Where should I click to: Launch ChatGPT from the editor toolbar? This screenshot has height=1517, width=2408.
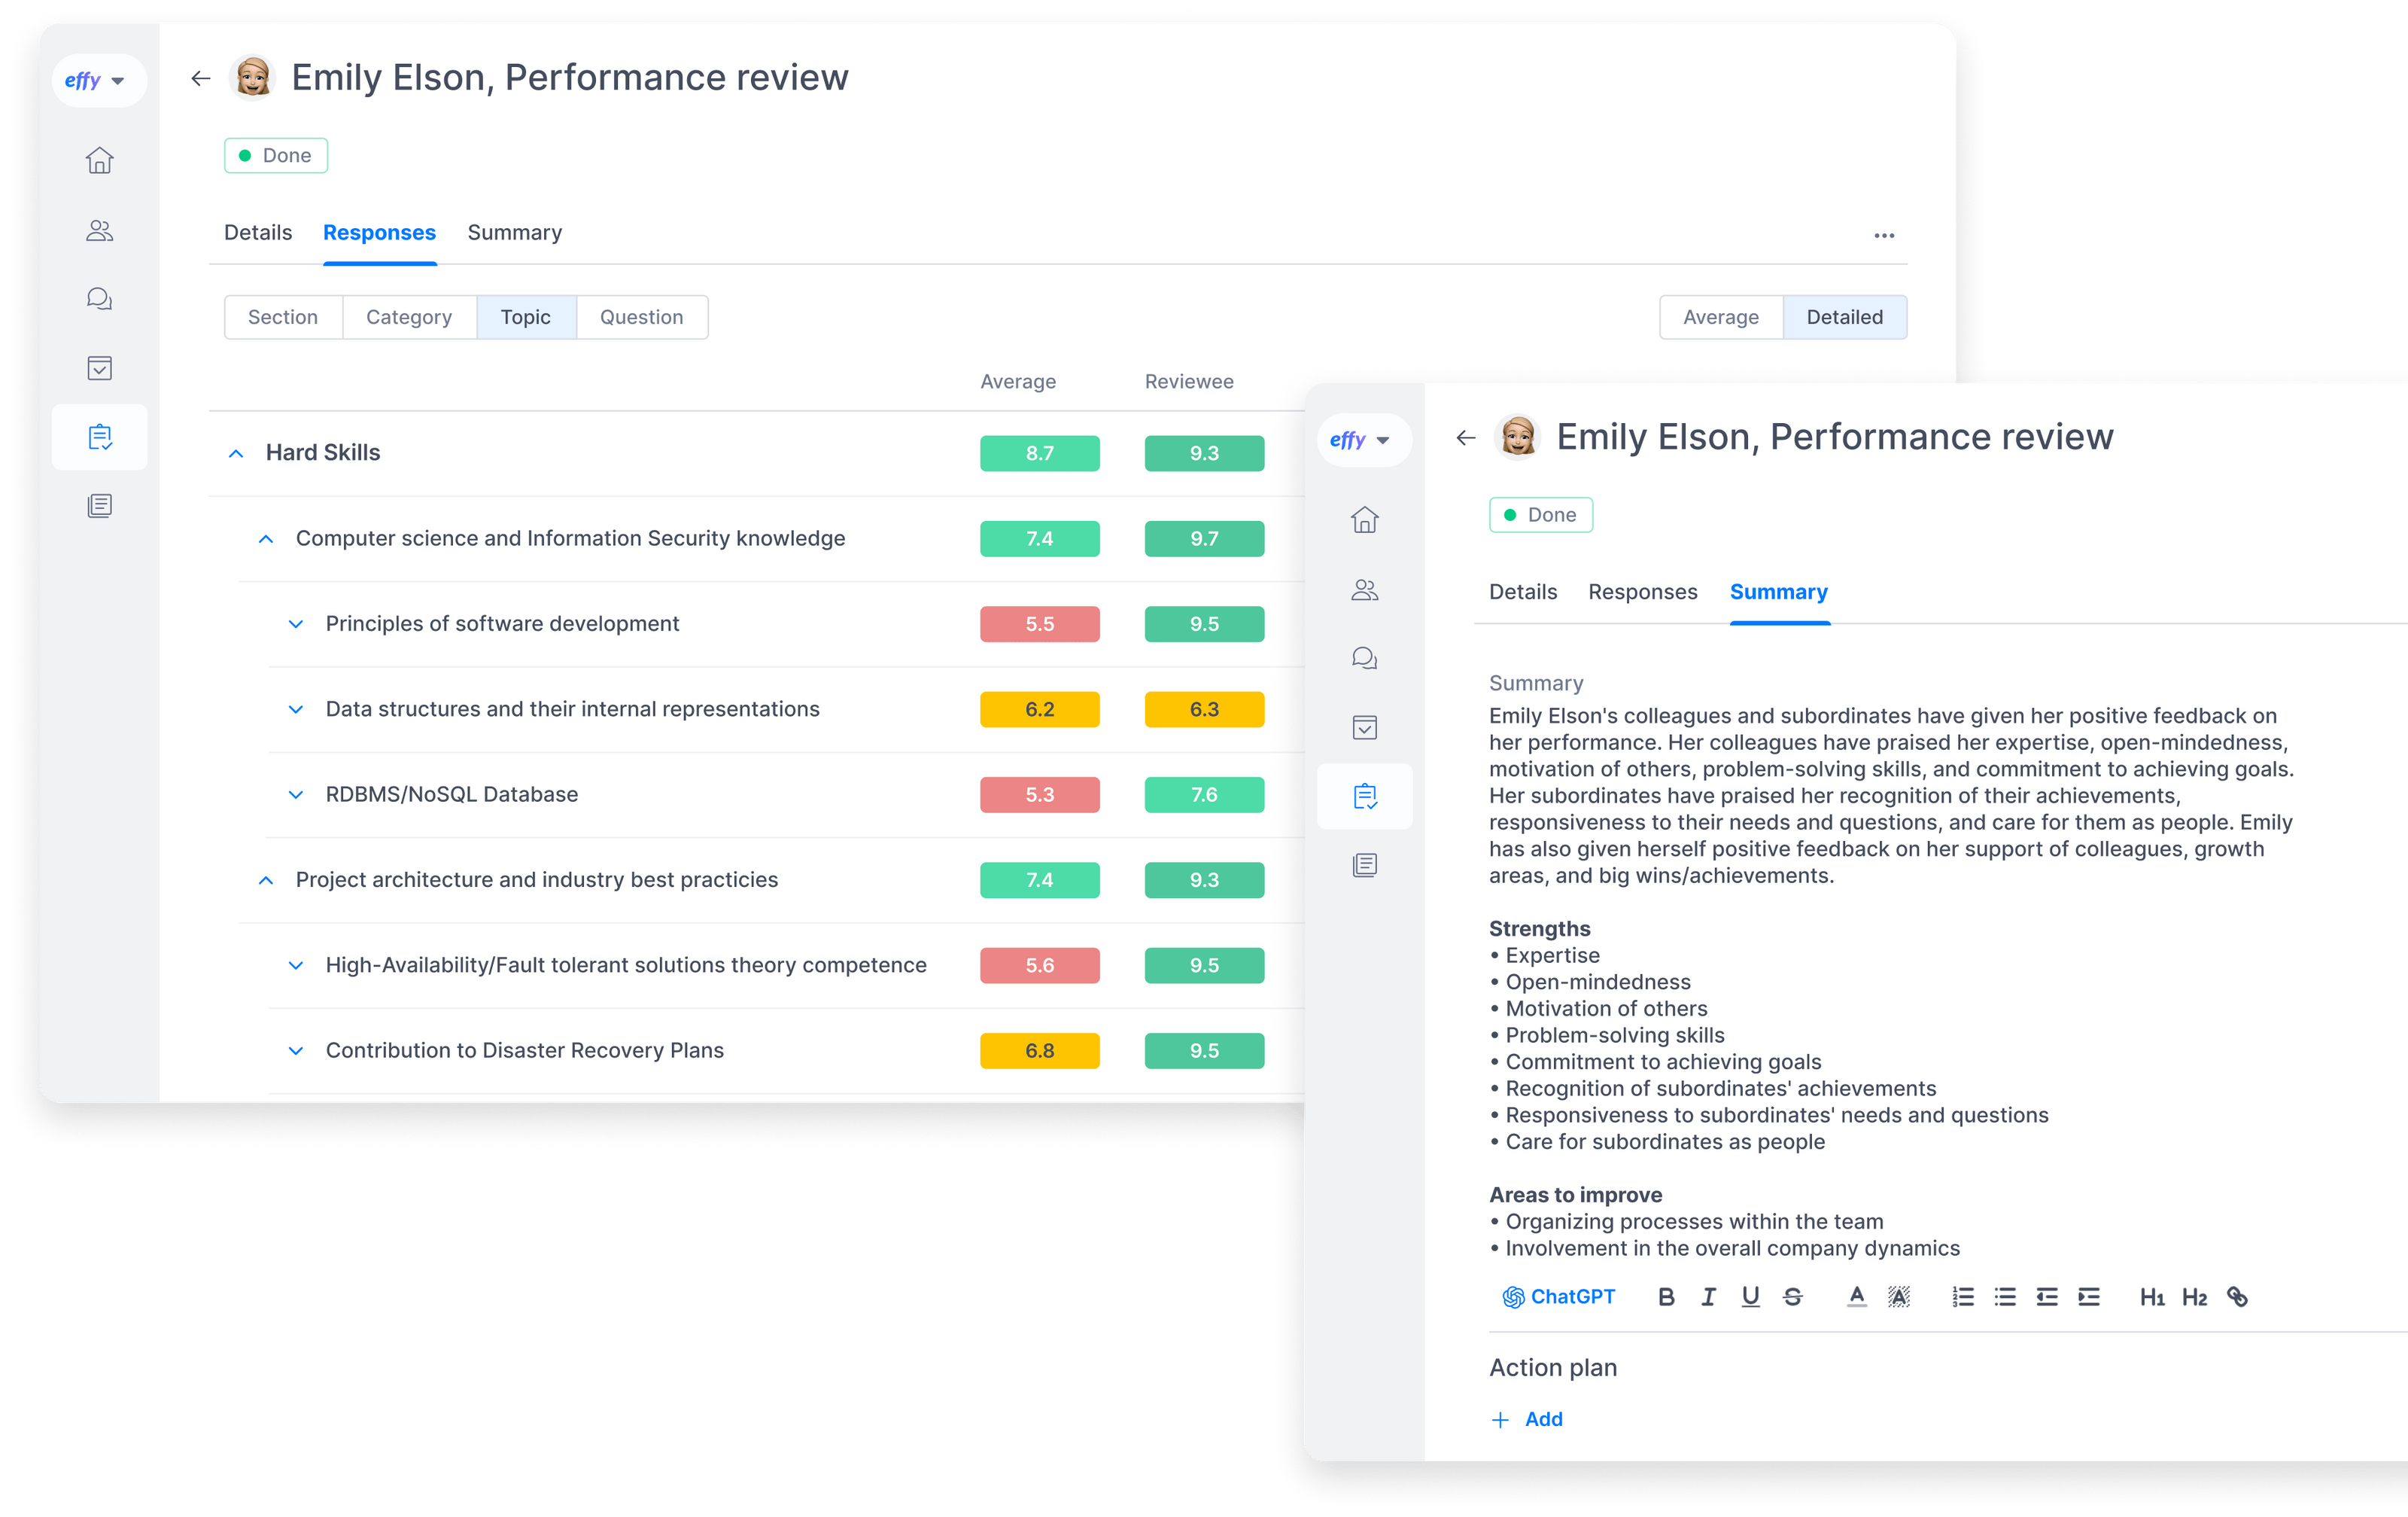pyautogui.click(x=1558, y=1296)
